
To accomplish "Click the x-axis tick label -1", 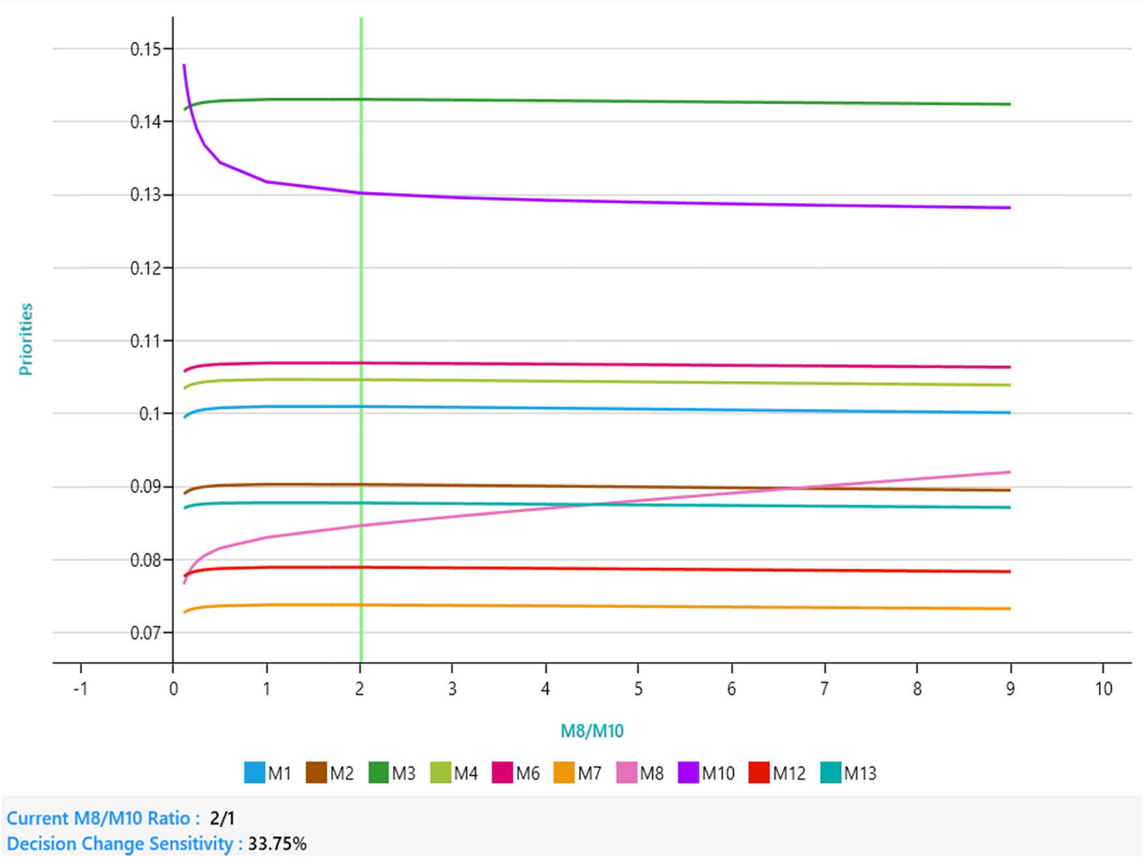I will pyautogui.click(x=80, y=689).
